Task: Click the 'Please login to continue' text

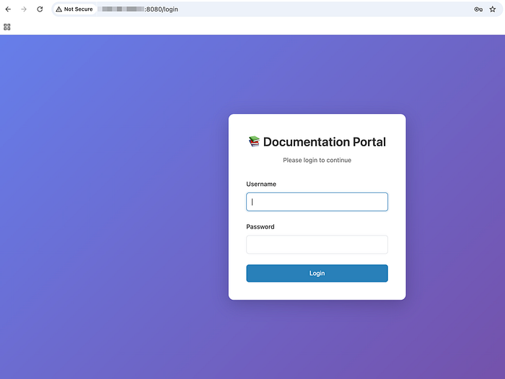Action: 317,160
